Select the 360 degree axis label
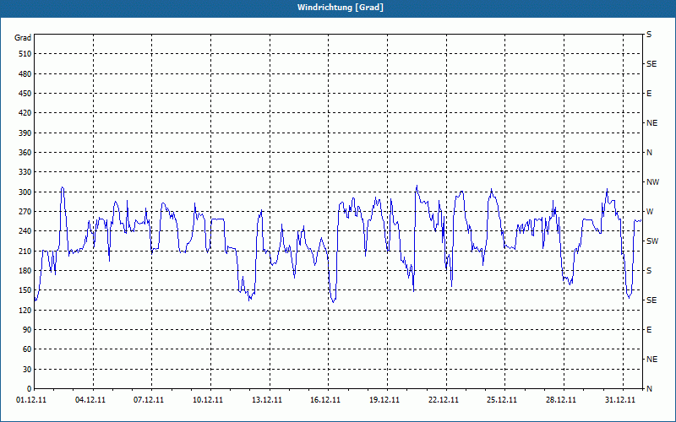 (25, 153)
